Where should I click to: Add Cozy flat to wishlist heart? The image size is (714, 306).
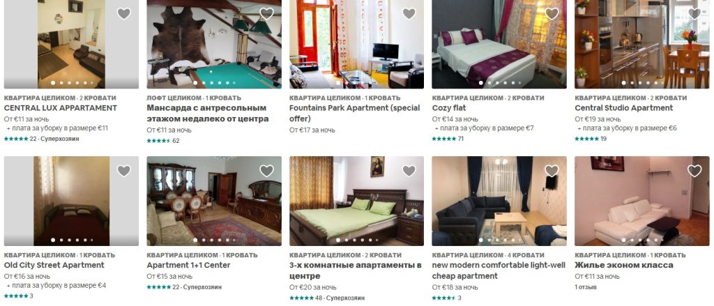552,14
